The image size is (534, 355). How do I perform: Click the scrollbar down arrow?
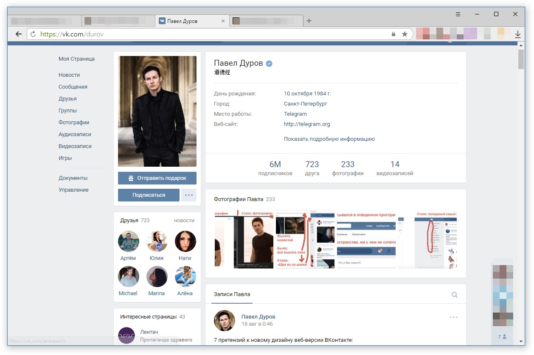coord(521,341)
